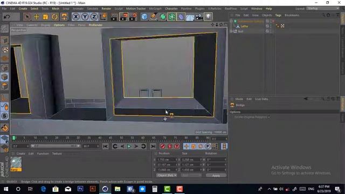Open the Layout dropdown
The width and height of the screenshot is (345, 194).
click(x=323, y=9)
